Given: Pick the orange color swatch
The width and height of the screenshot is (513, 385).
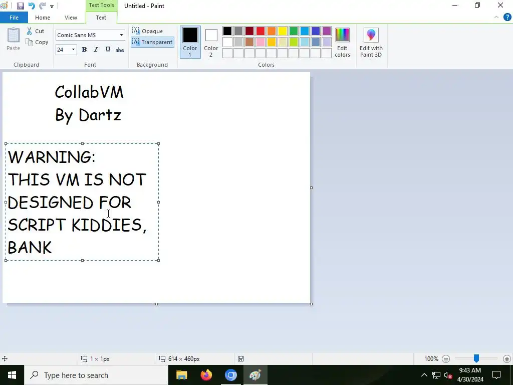Looking at the screenshot, I should (x=272, y=31).
